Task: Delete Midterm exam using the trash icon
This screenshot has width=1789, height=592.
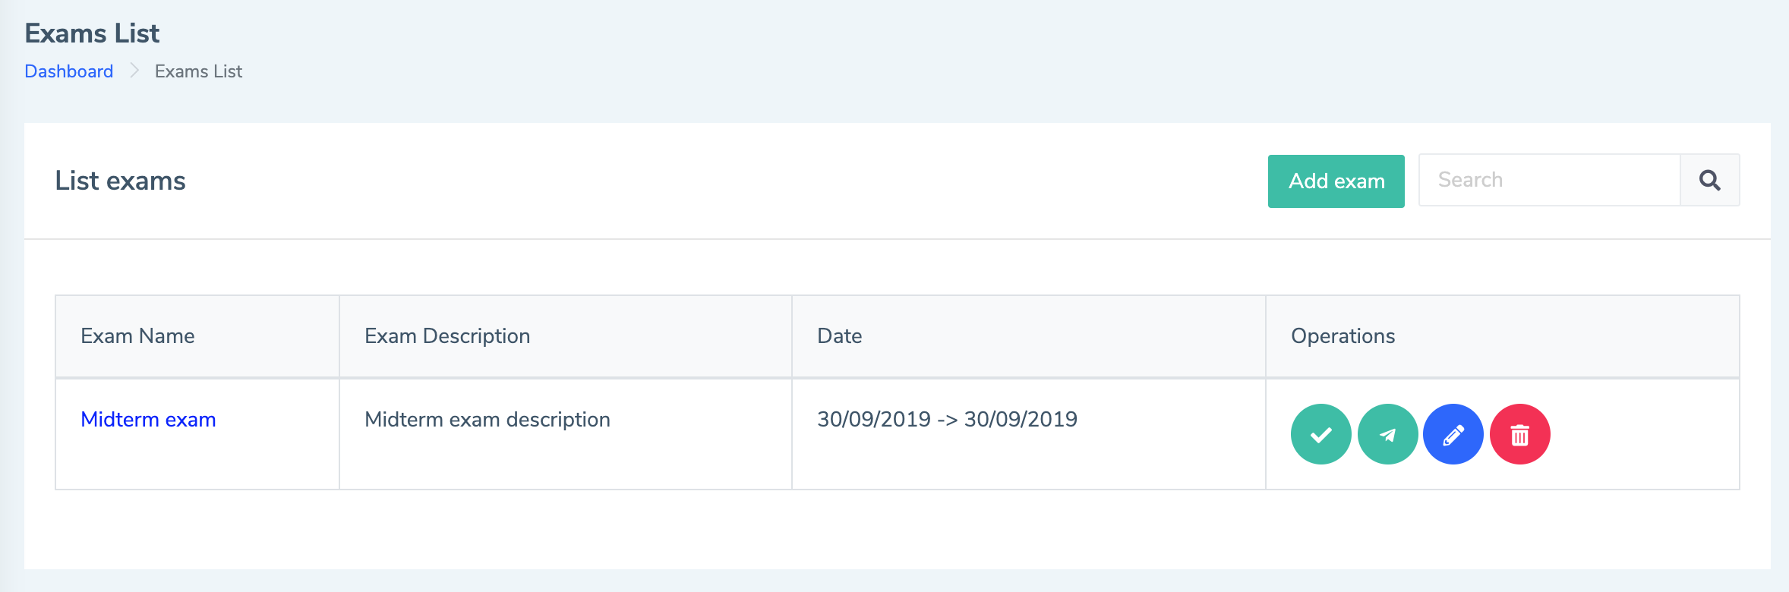Action: point(1520,434)
